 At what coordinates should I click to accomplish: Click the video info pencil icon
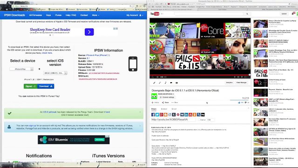[154, 83]
